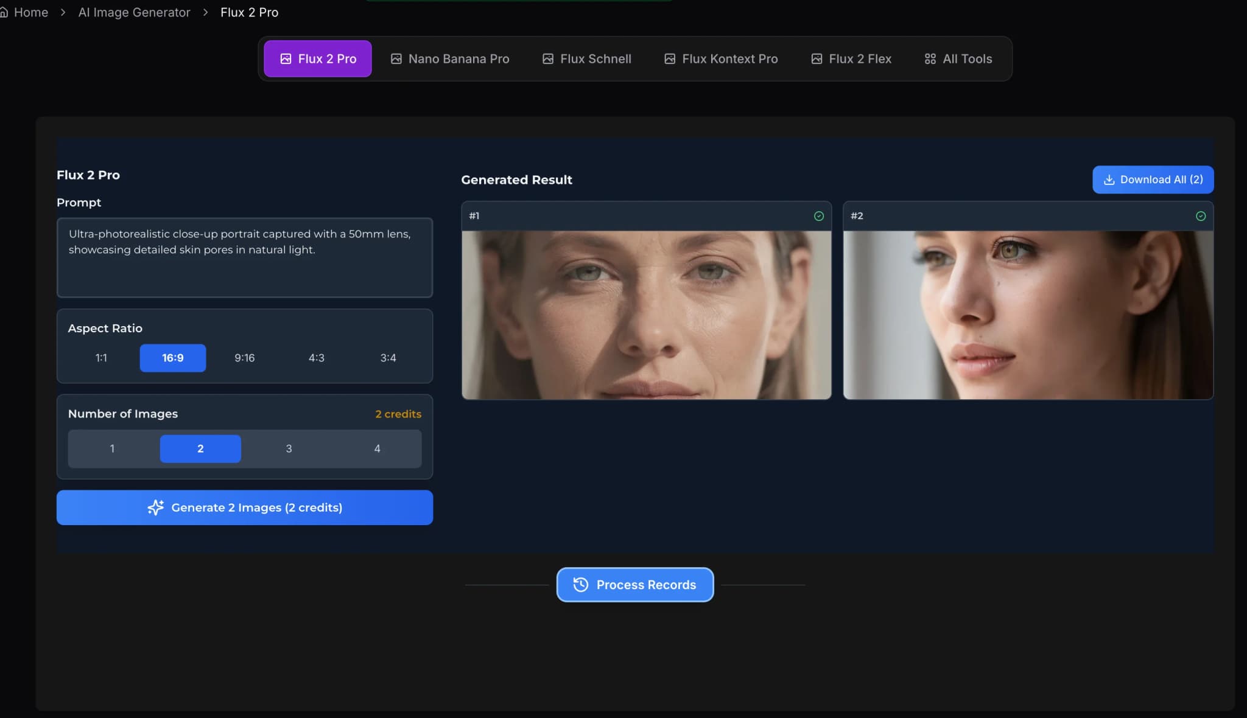Switch to the Flux Kontext Pro tab
Viewport: 1247px width, 718px height.
[x=720, y=58]
